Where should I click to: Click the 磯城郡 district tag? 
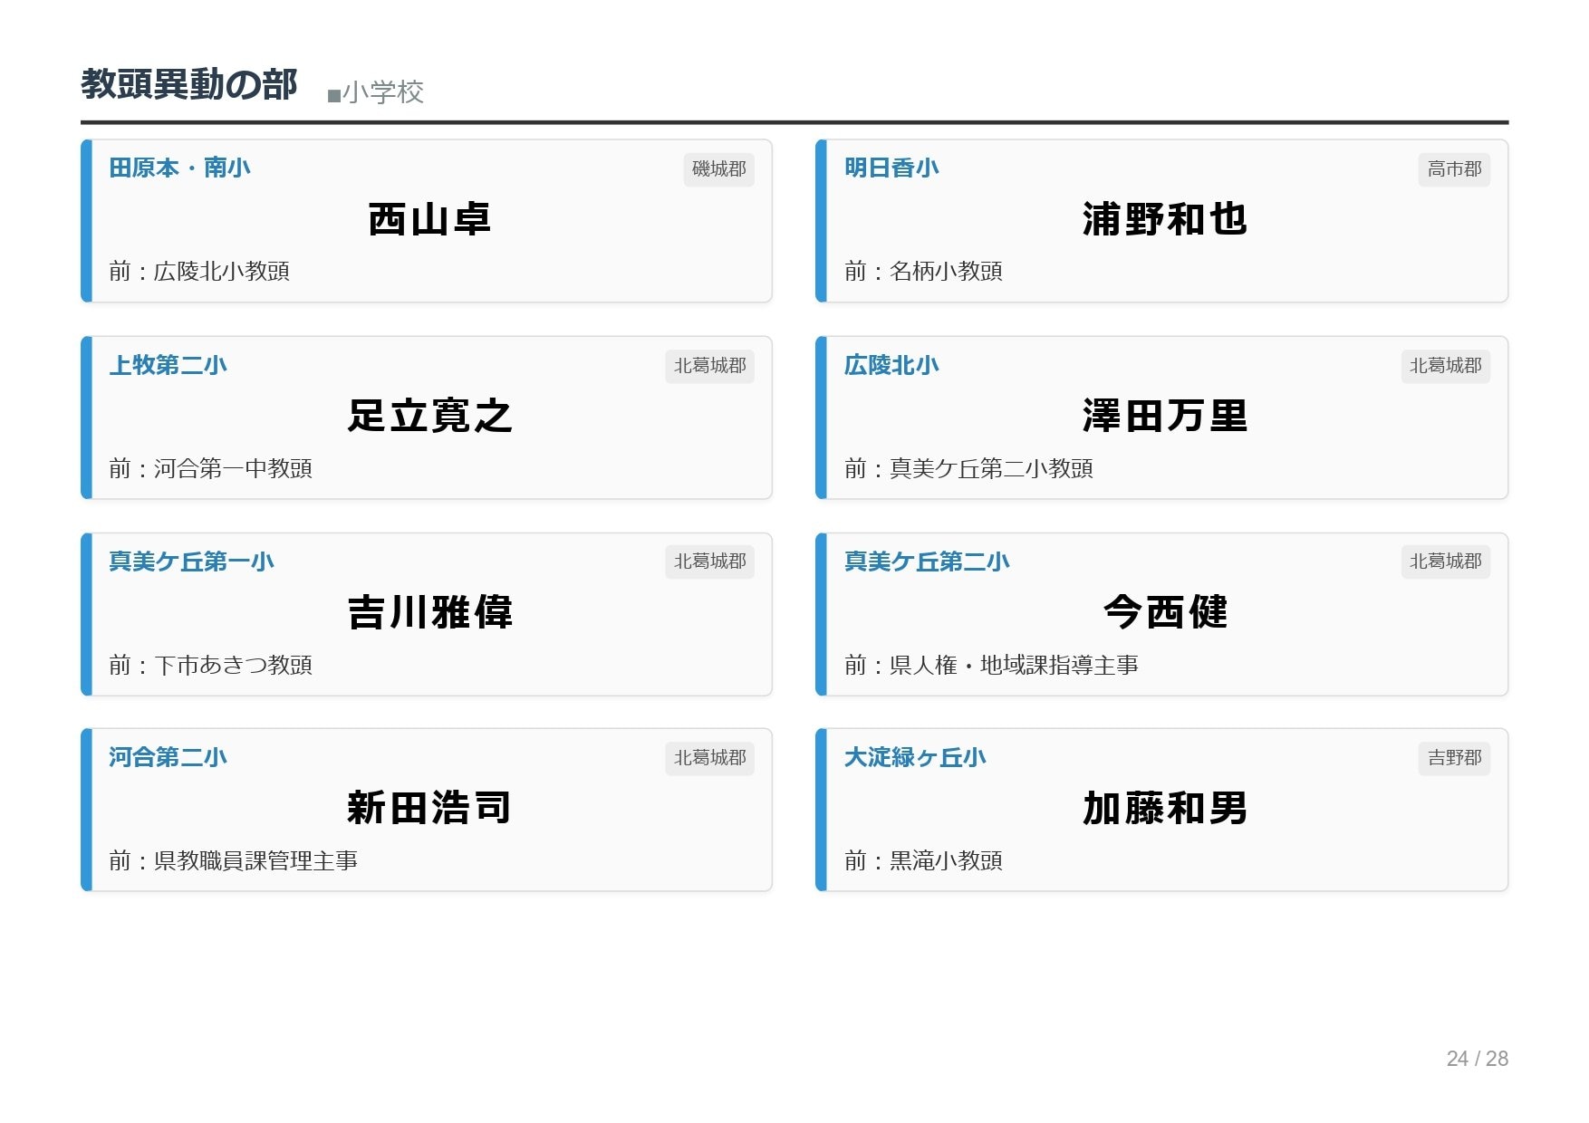click(718, 169)
